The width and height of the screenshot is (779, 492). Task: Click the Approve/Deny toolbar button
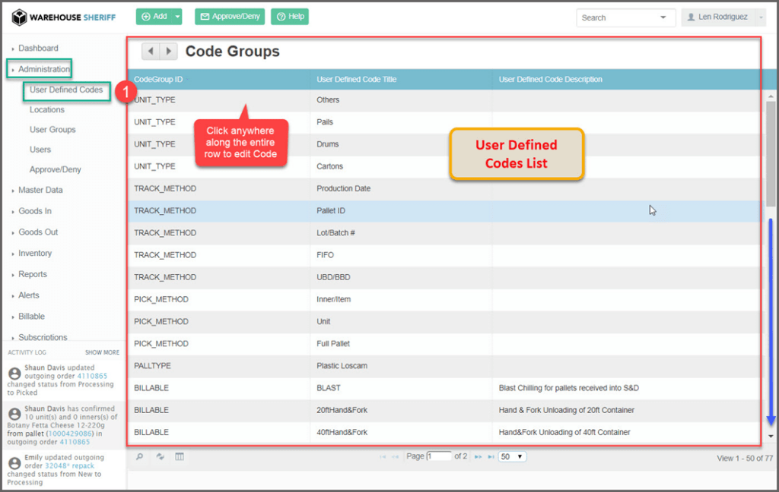click(x=229, y=17)
